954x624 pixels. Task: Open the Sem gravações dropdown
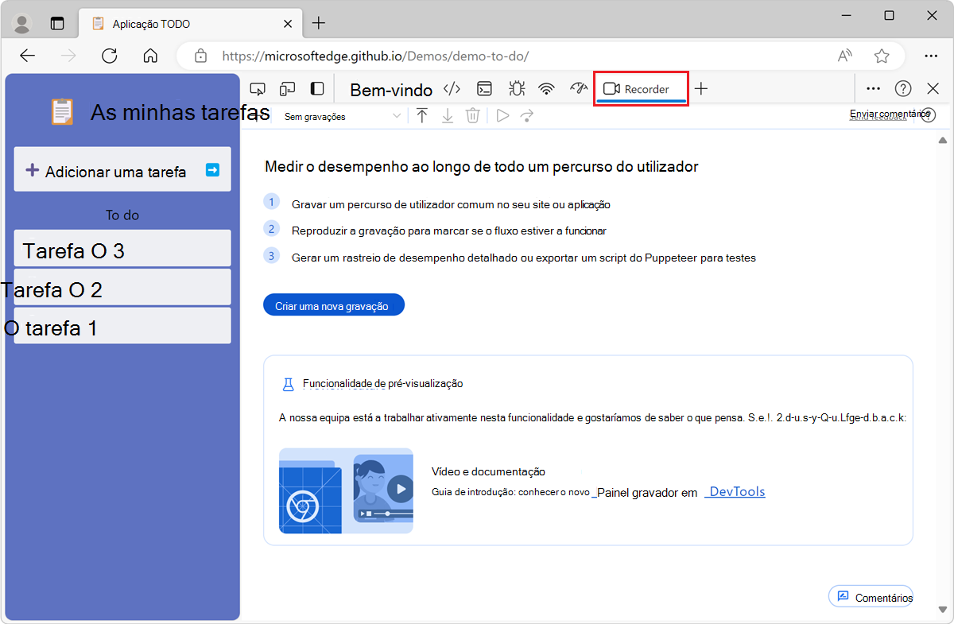click(x=342, y=115)
